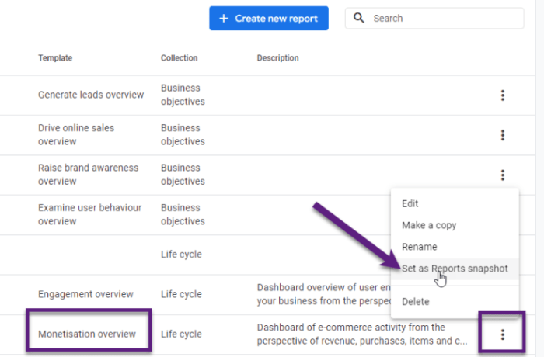This screenshot has height=357, width=544.
Task: Click Life cycle cell in Engagement overview row
Action: [x=181, y=294]
